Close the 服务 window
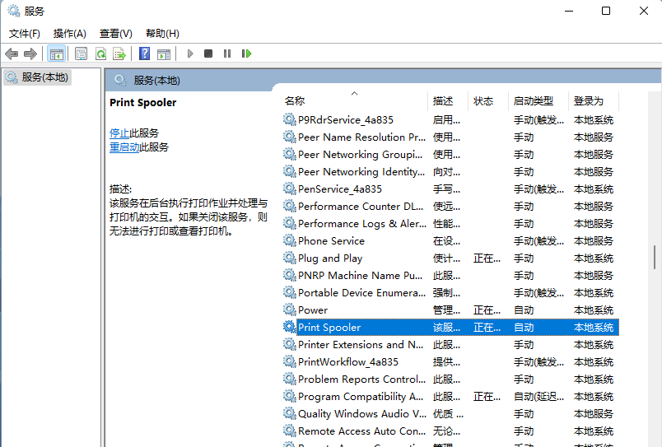The image size is (662, 447). [644, 11]
